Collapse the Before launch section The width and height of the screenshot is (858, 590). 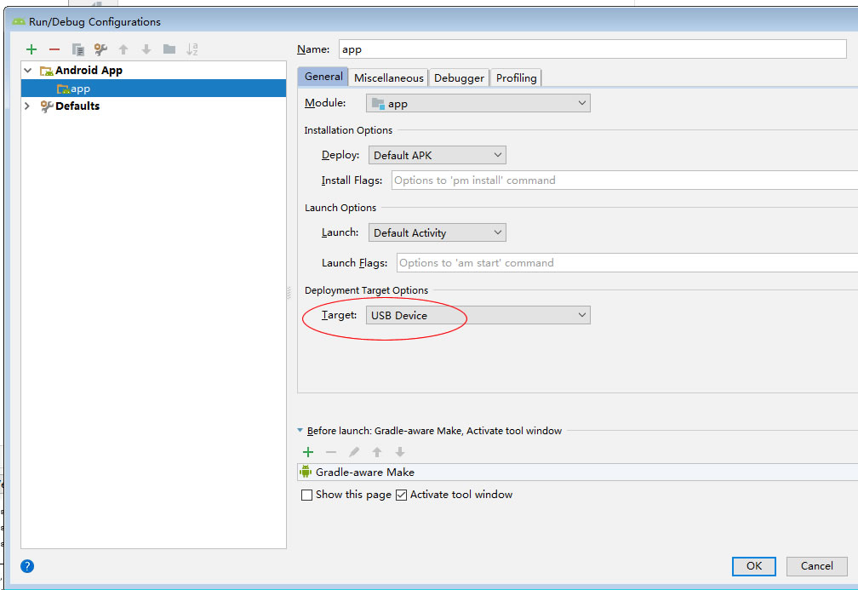[x=300, y=431]
